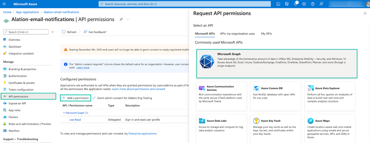
Task: Click Learn more in the info banner
Action: 83,68
